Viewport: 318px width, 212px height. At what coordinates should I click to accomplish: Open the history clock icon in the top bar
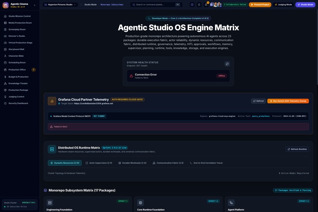point(192,4)
